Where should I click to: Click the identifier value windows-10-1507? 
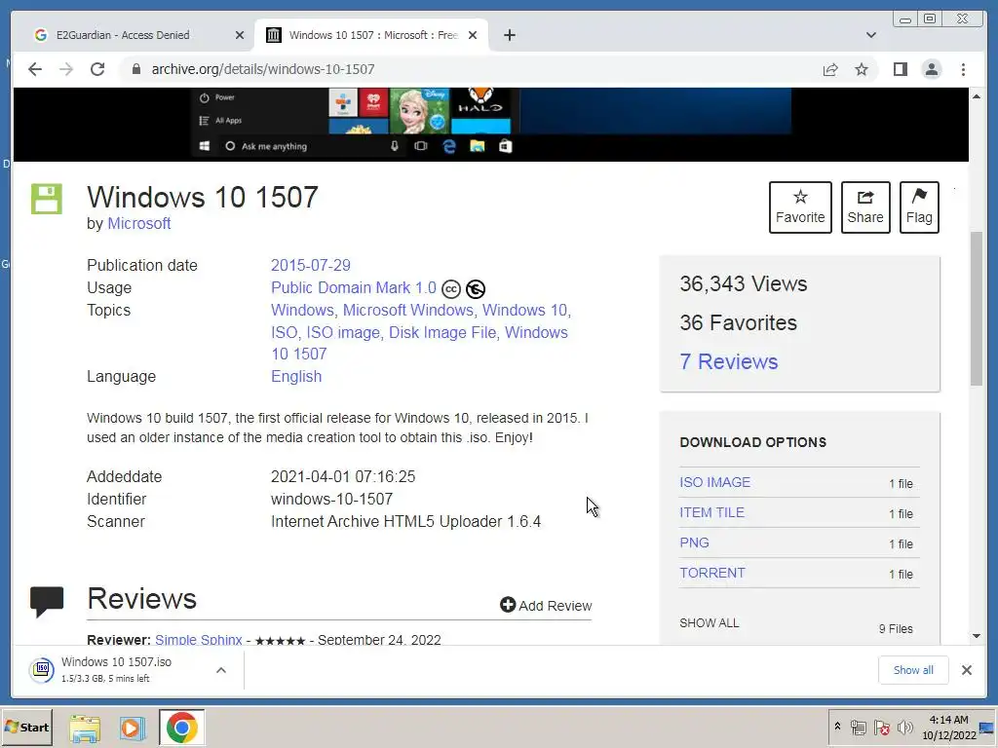[331, 500]
